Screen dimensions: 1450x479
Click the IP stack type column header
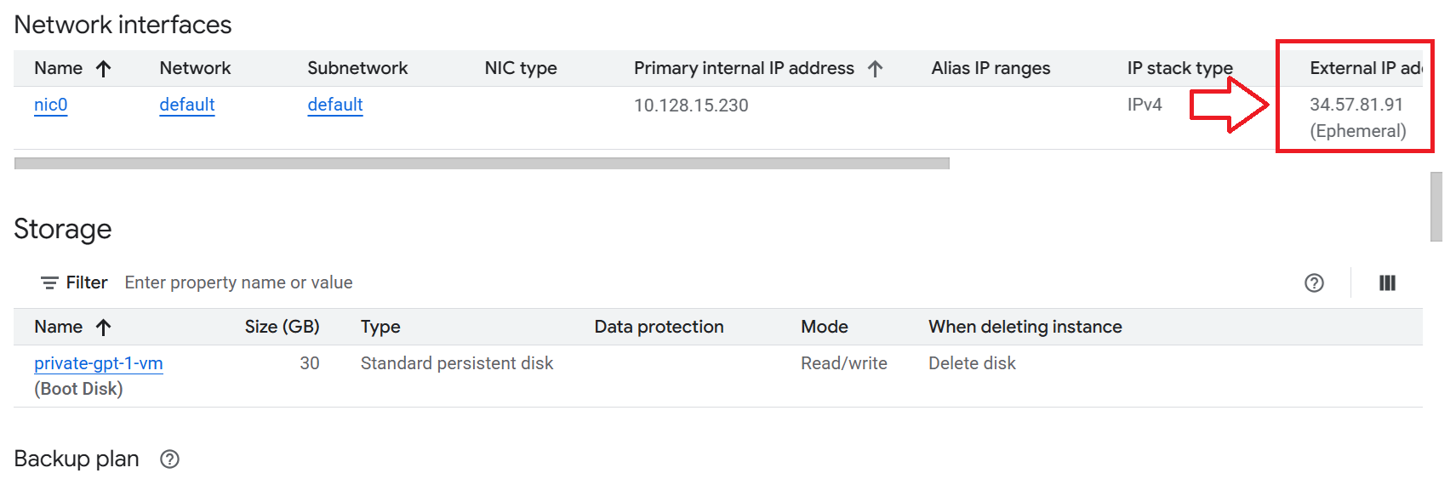(x=1179, y=68)
